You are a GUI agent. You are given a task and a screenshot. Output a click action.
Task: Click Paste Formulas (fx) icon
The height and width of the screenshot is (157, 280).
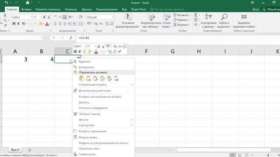[x=95, y=78]
